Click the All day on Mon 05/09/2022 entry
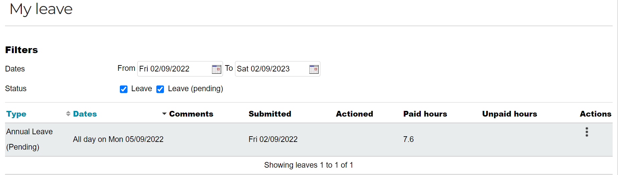 (118, 139)
